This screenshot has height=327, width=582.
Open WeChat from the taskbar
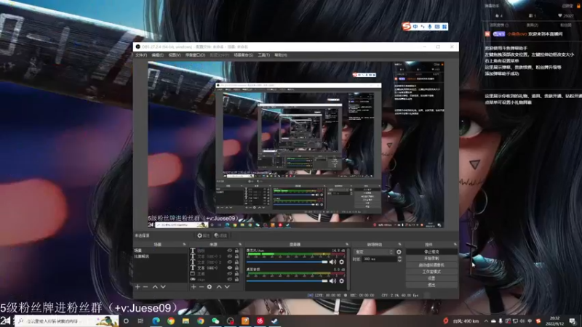(x=215, y=320)
